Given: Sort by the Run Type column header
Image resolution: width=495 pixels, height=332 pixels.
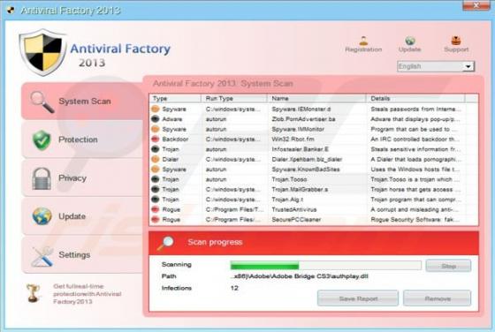Looking at the screenshot, I should pyautogui.click(x=234, y=98).
